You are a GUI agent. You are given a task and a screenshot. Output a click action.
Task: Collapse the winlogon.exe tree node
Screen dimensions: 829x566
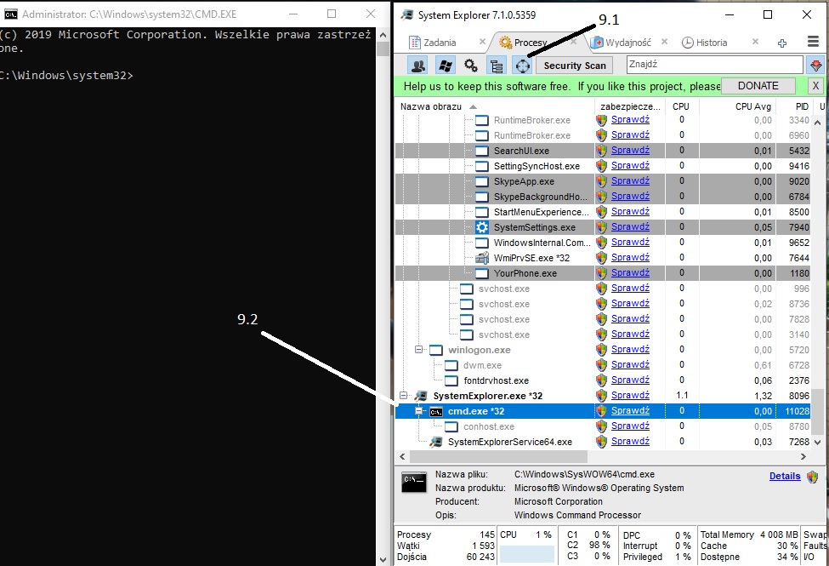(418, 350)
